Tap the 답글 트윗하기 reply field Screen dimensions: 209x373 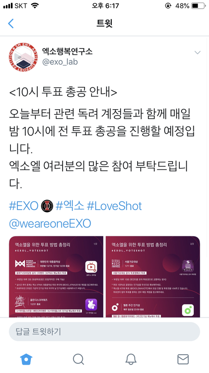(x=104, y=332)
